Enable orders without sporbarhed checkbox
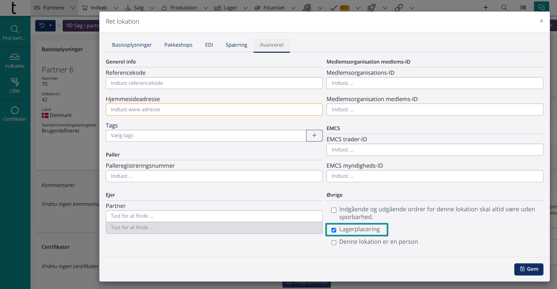The image size is (557, 289). pyautogui.click(x=334, y=210)
